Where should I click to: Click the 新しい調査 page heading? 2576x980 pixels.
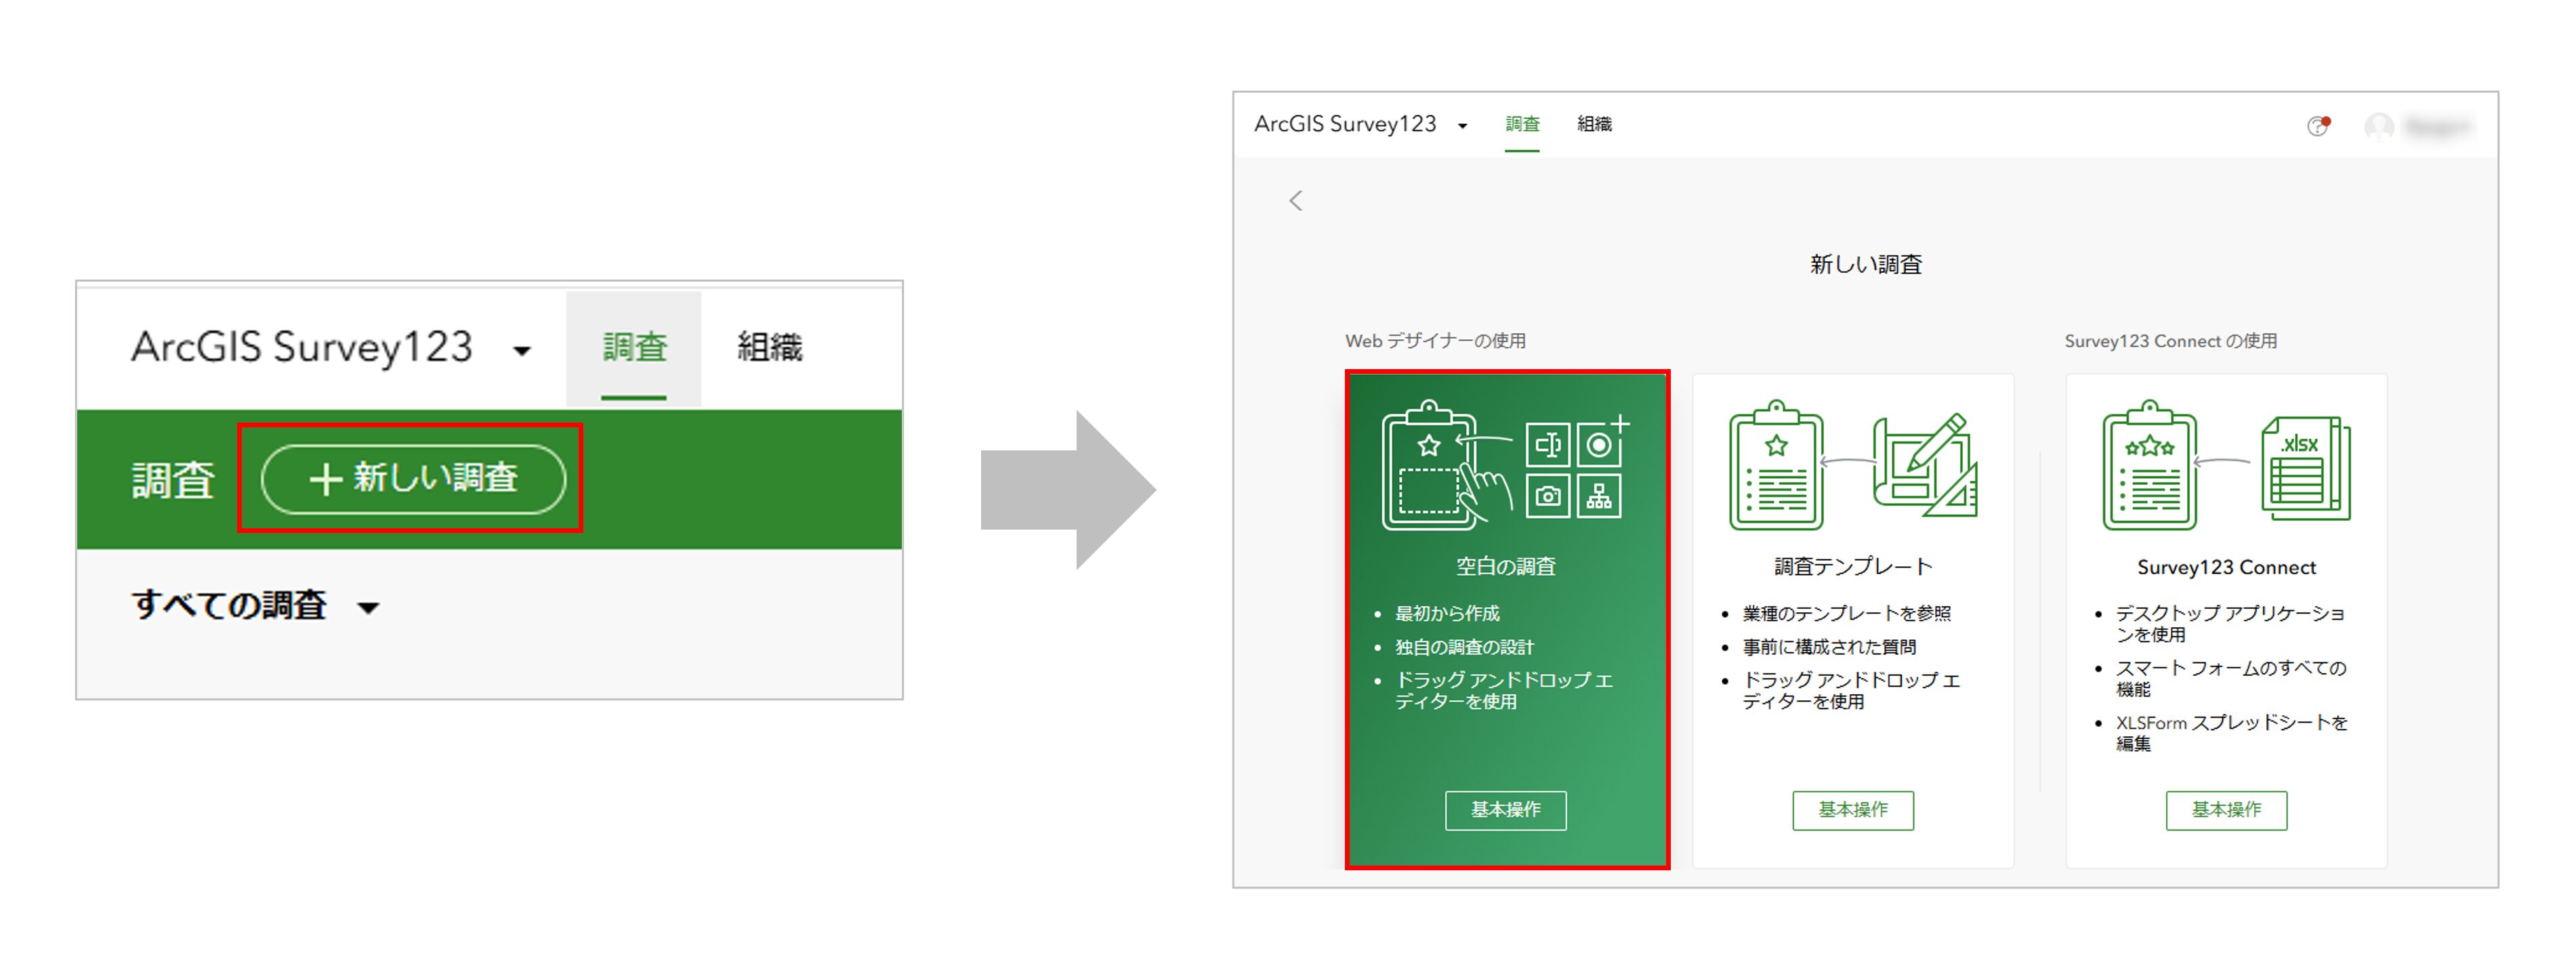click(x=1866, y=265)
